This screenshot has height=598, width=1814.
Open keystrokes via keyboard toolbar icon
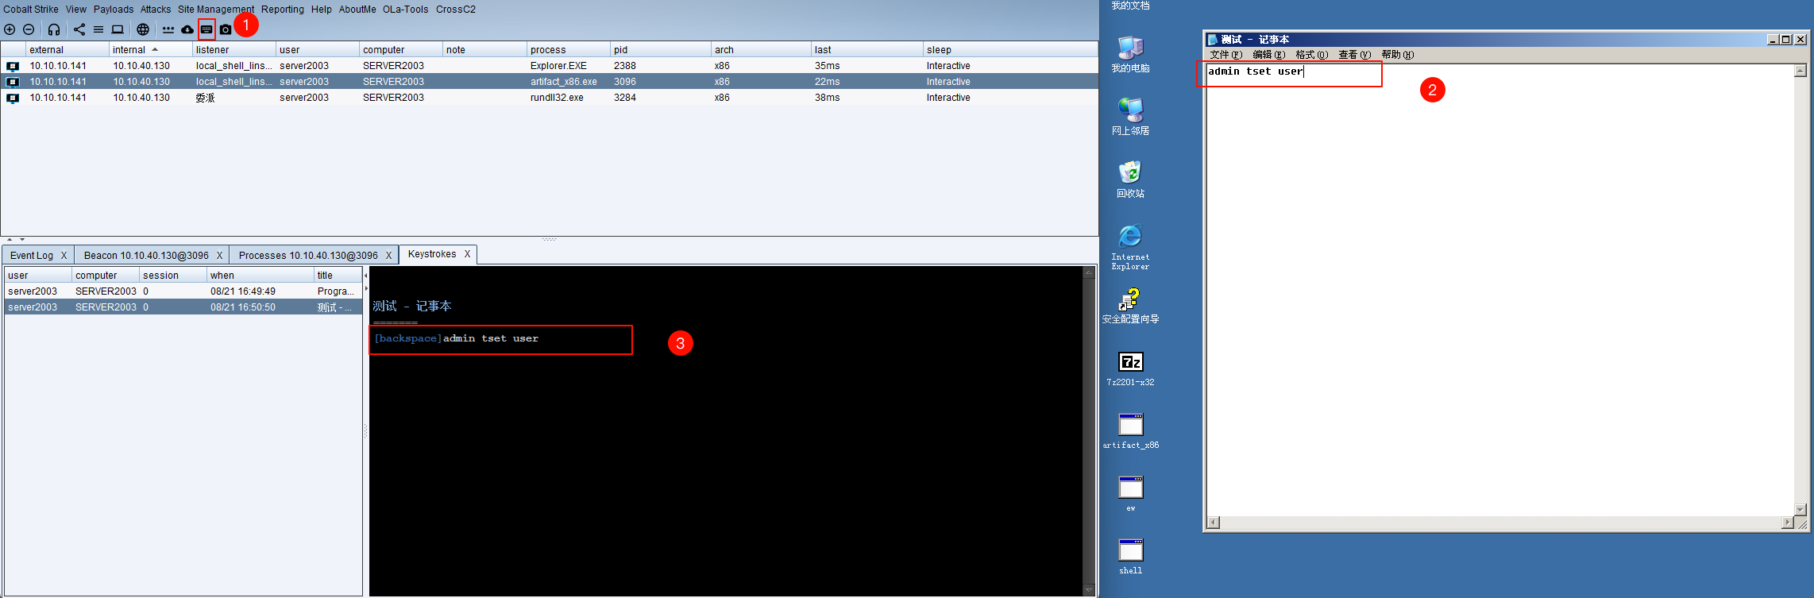coord(206,29)
